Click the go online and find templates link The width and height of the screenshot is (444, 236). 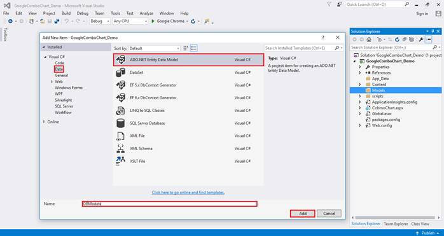click(188, 192)
